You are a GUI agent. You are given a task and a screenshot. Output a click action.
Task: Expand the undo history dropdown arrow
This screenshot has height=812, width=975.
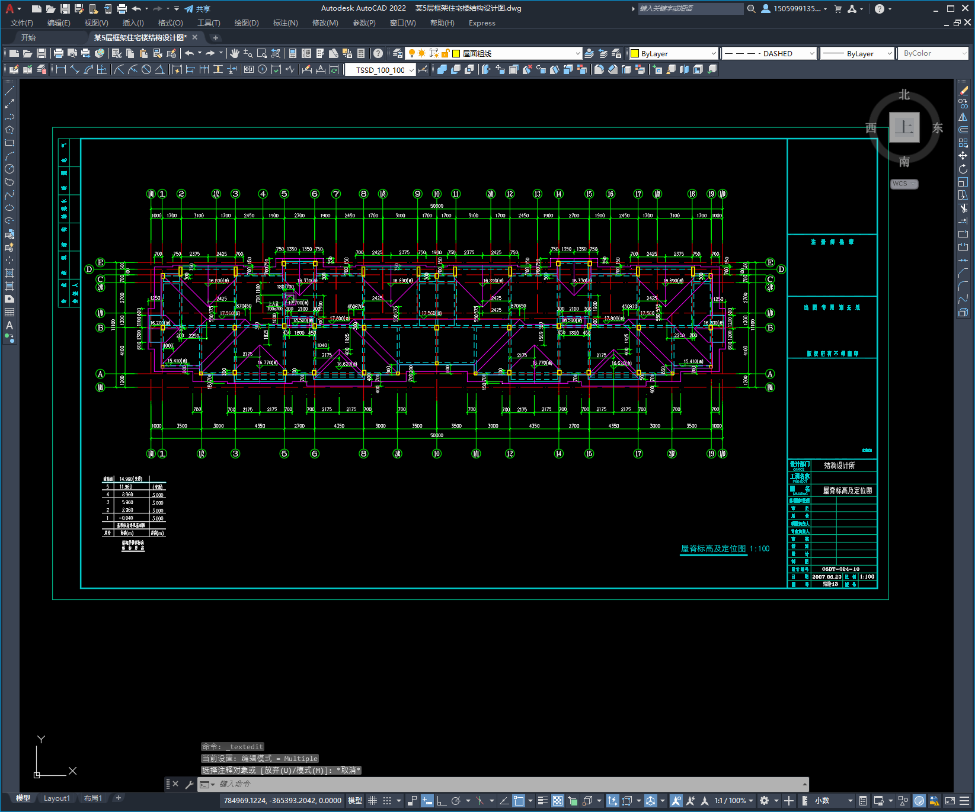click(x=200, y=53)
